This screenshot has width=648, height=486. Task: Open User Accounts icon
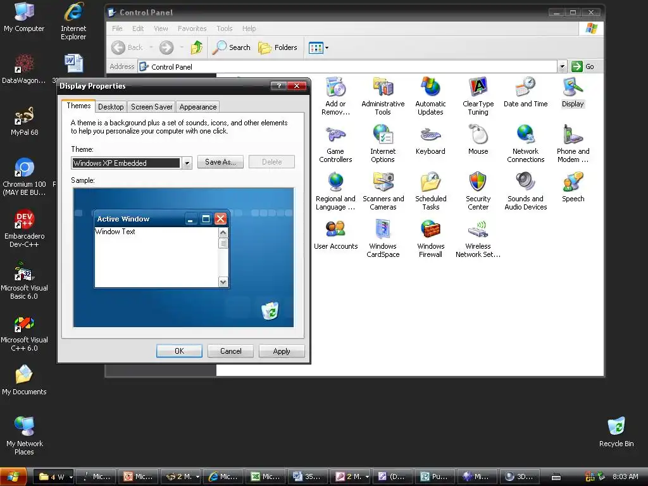coord(335,235)
